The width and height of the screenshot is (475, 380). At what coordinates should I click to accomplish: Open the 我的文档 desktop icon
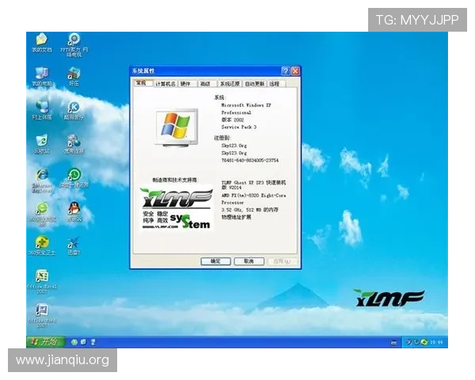coord(41,40)
